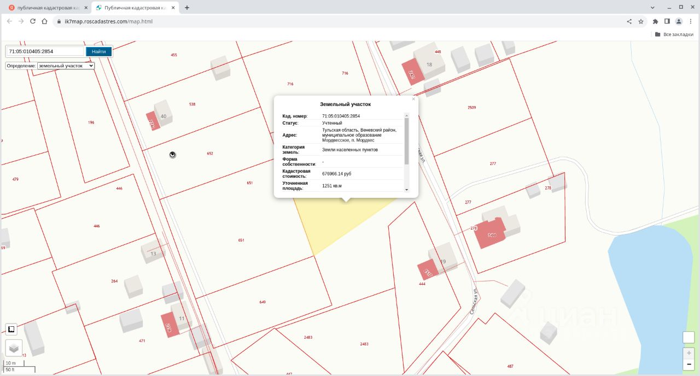
Task: Click parcel label 471
Action: pyautogui.click(x=142, y=340)
